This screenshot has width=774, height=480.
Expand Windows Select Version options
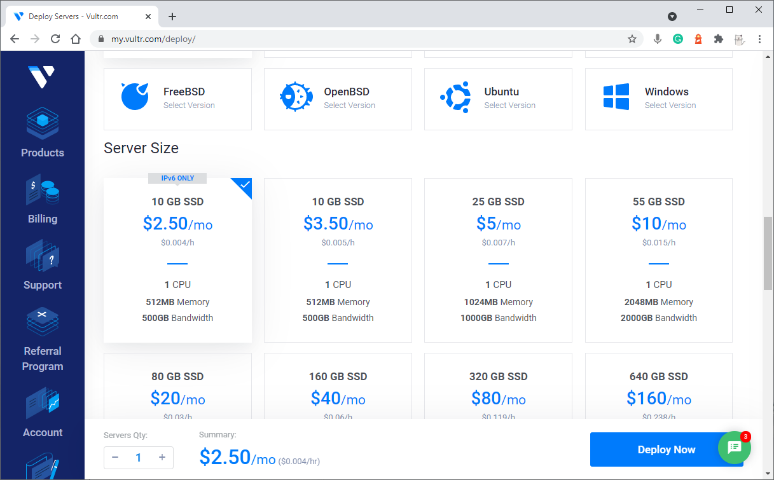point(659,99)
